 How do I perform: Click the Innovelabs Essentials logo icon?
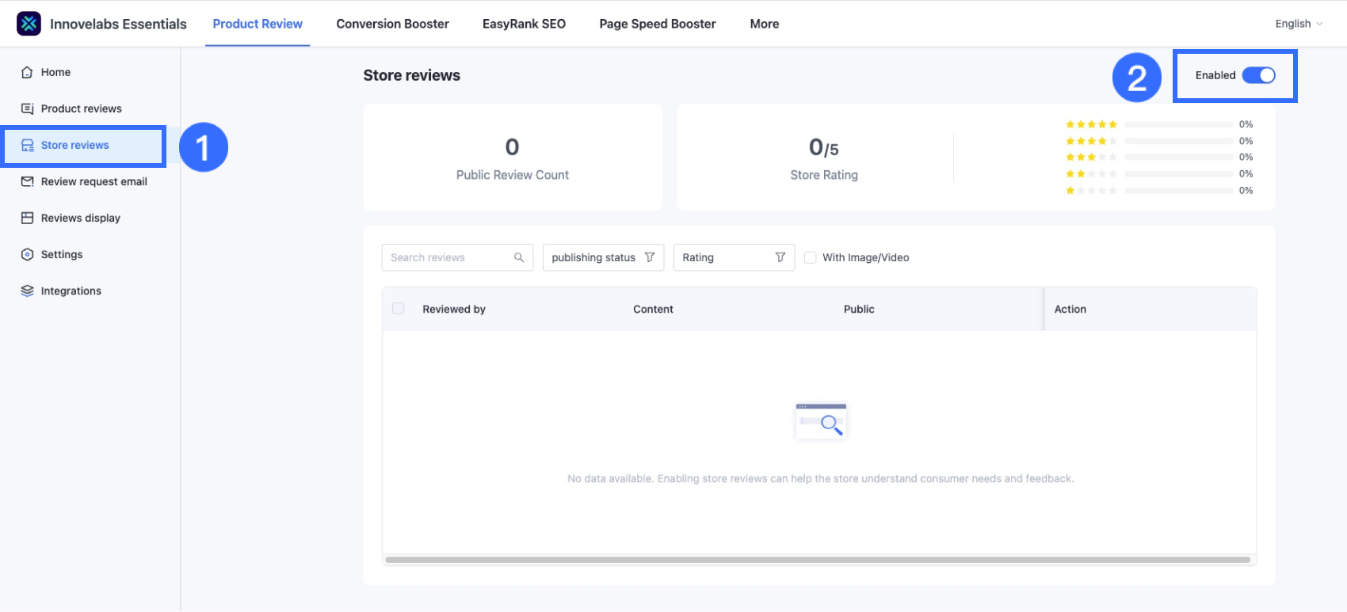coord(29,24)
